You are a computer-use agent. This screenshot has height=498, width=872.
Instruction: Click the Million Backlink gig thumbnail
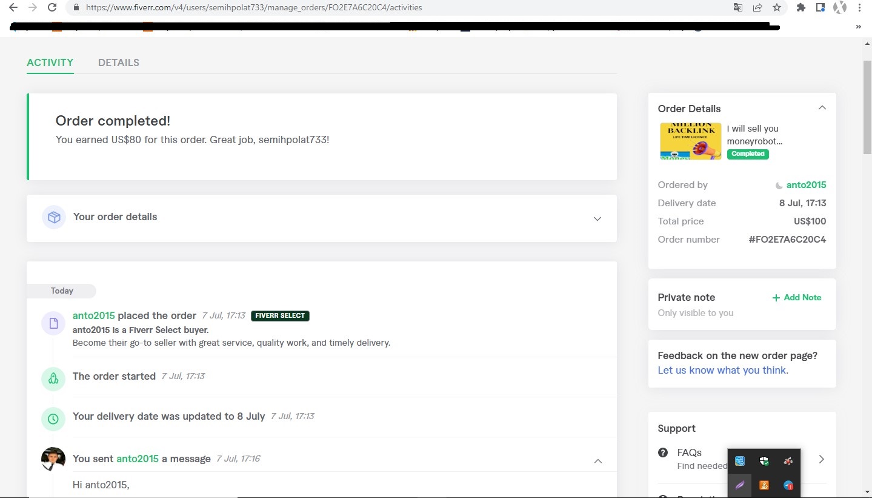(x=690, y=141)
